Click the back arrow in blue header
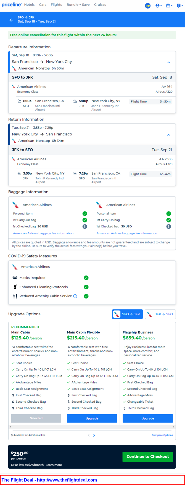Screen dimensions: 185x485 pos(11,20)
